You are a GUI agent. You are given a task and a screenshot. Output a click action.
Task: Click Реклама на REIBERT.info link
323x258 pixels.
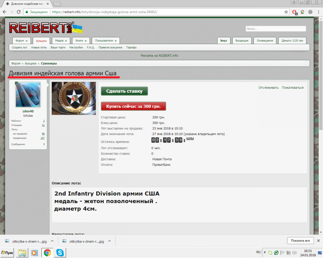(159, 56)
